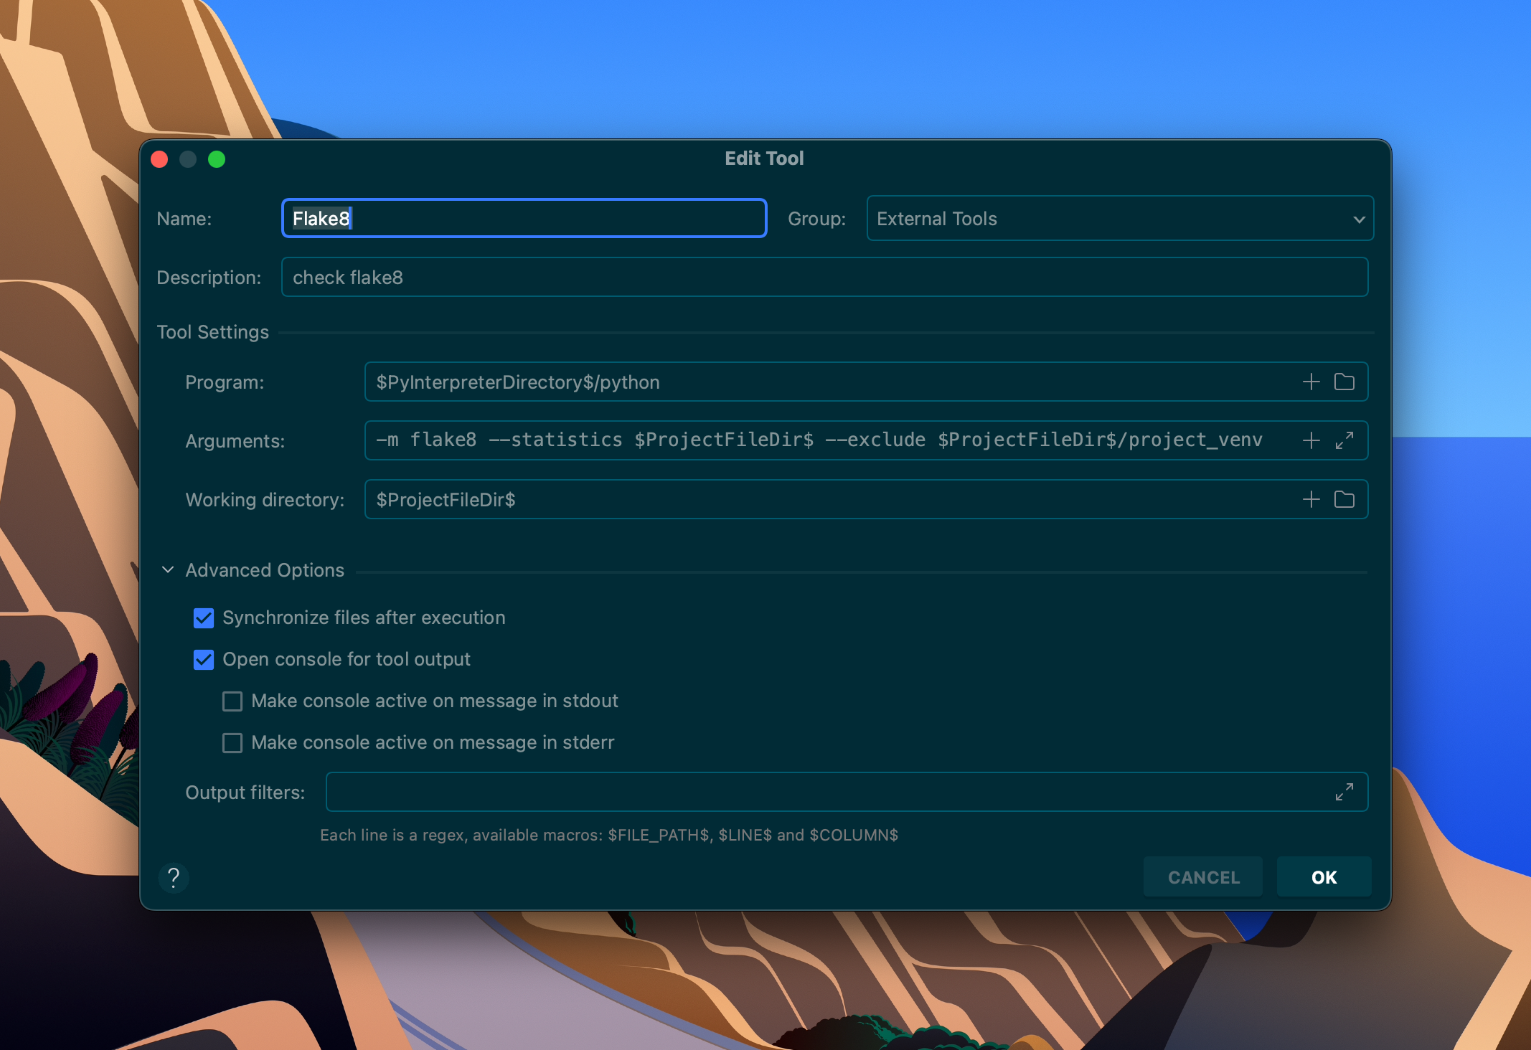1531x1050 pixels.
Task: Click the Cancel button
Action: 1203,877
